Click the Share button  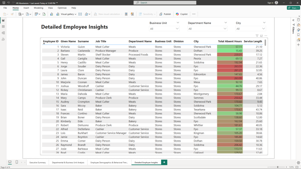(x=293, y=8)
